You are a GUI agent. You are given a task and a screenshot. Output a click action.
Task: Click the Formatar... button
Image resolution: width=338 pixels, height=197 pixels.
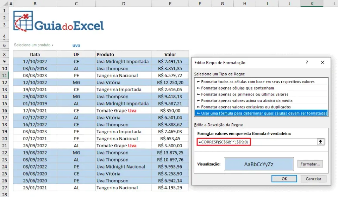point(310,164)
